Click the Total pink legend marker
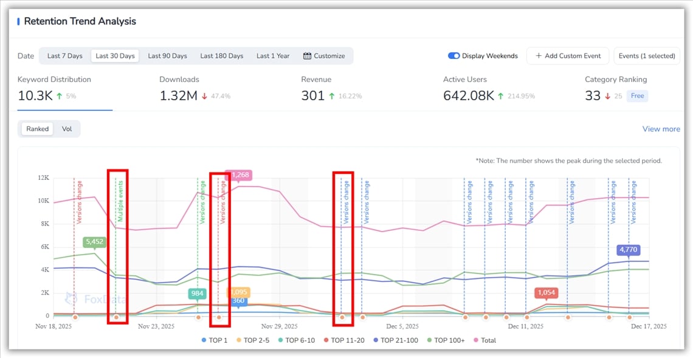693x358 pixels. (x=476, y=340)
